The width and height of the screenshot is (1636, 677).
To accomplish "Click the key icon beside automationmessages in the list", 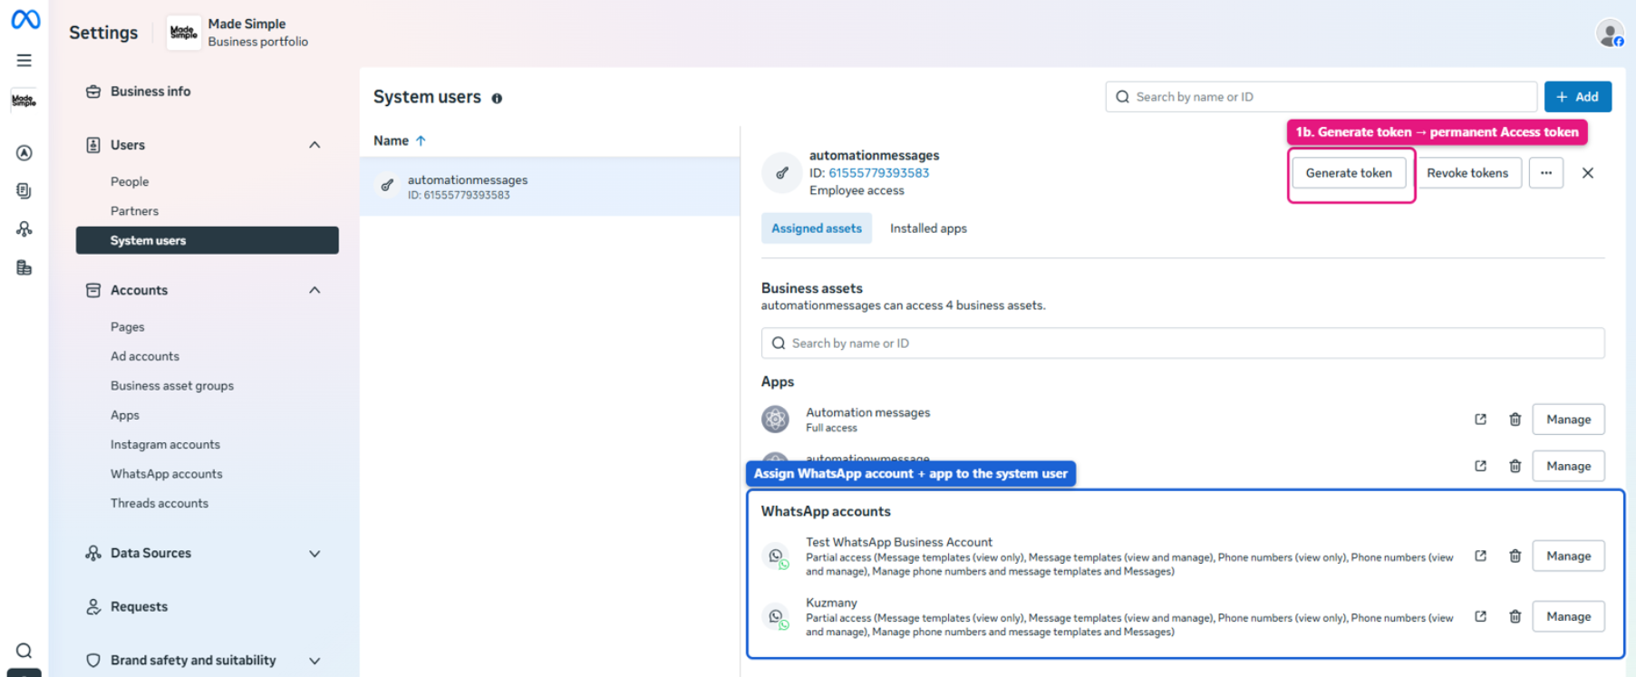I will (x=387, y=186).
